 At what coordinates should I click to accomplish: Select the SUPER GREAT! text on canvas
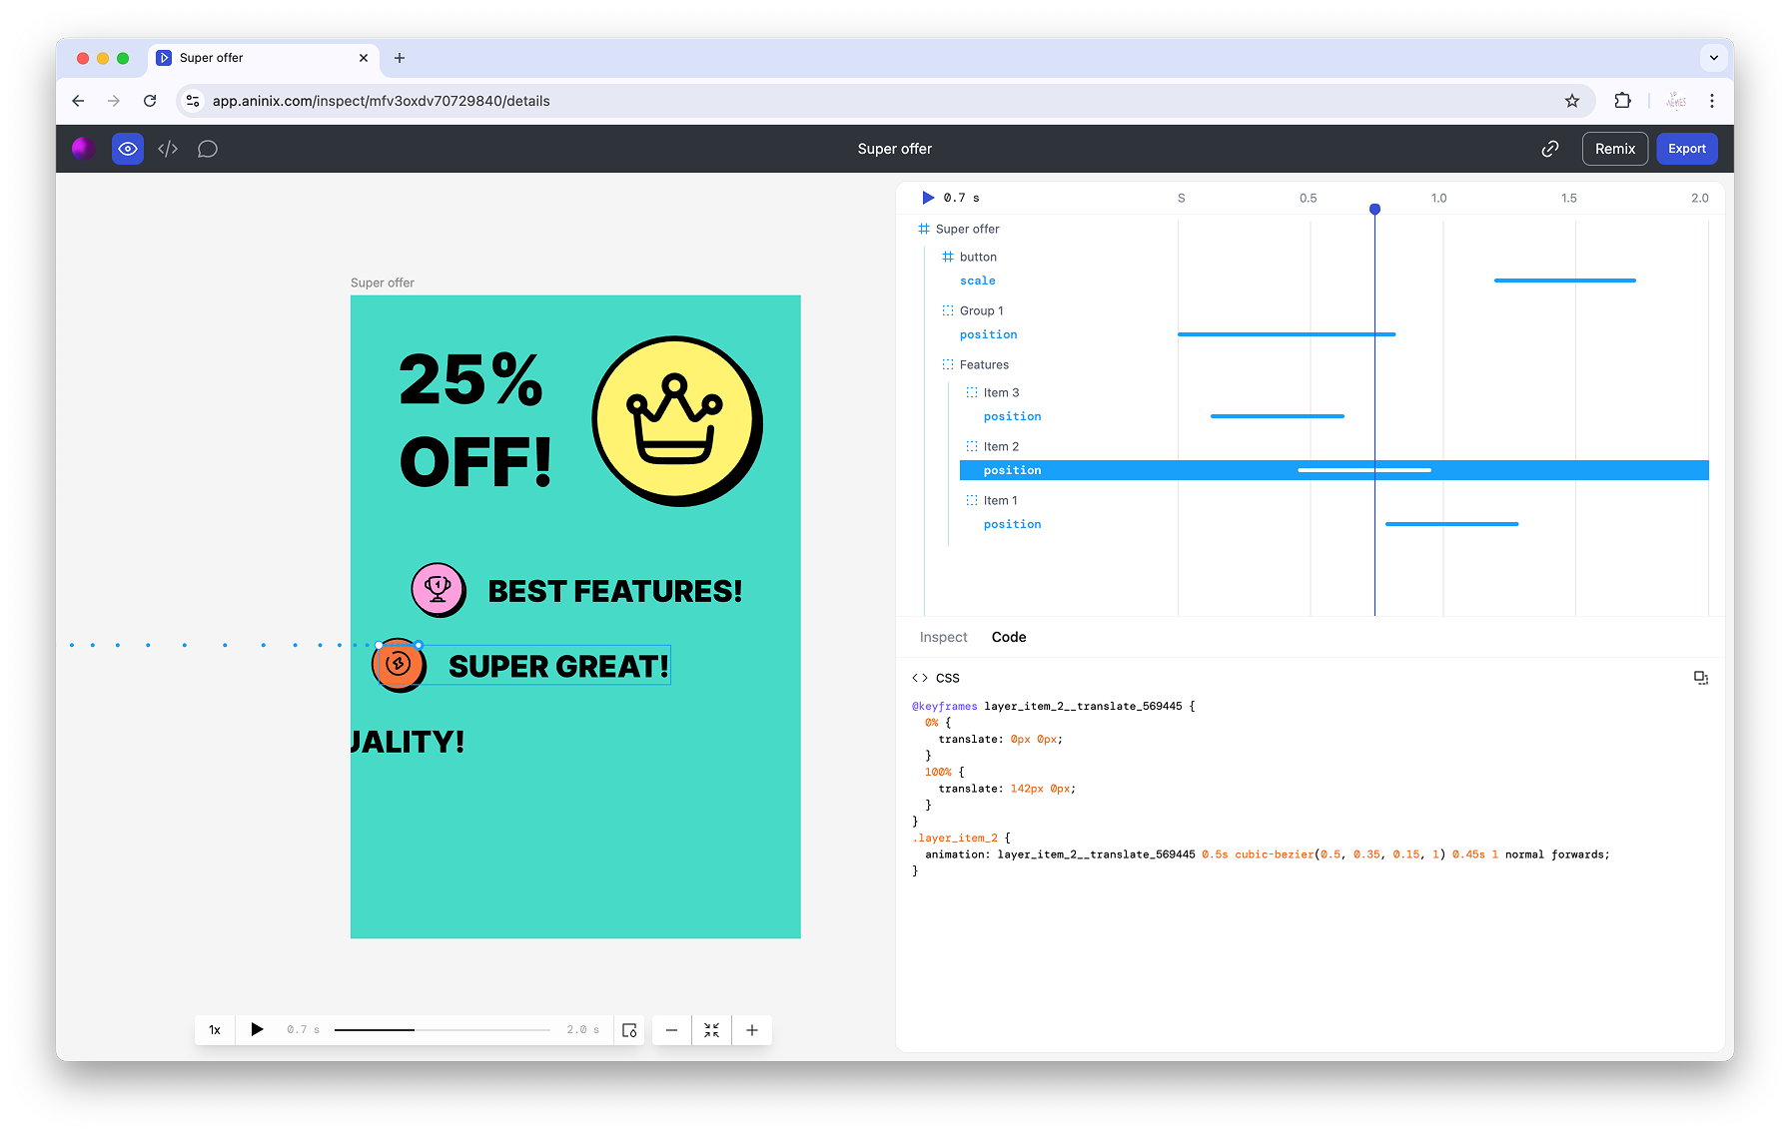[x=558, y=667]
